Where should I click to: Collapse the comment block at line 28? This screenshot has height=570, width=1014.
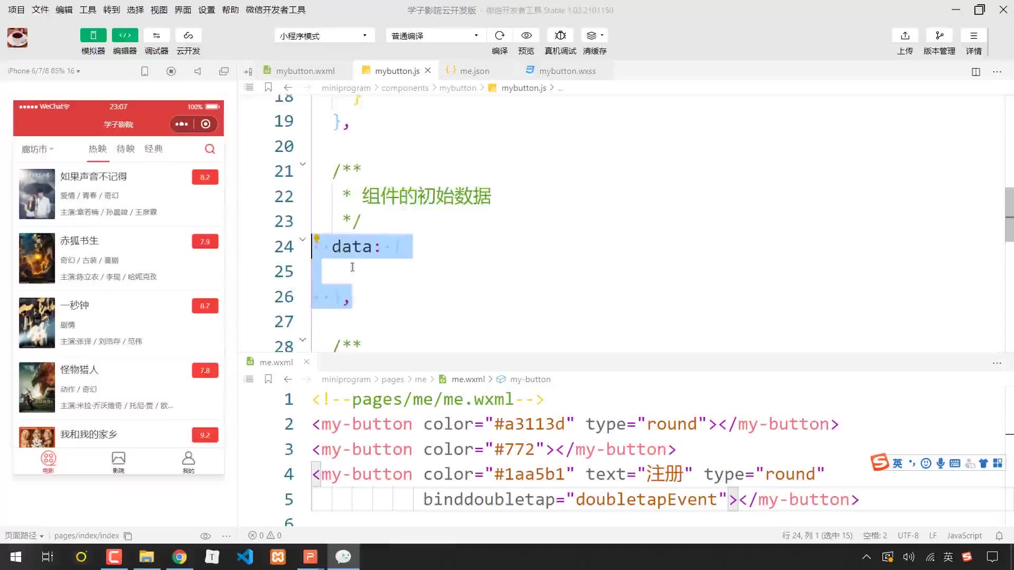point(303,339)
